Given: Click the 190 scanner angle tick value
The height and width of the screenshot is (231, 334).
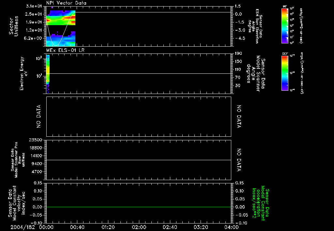Looking at the screenshot, I should 238,54.
